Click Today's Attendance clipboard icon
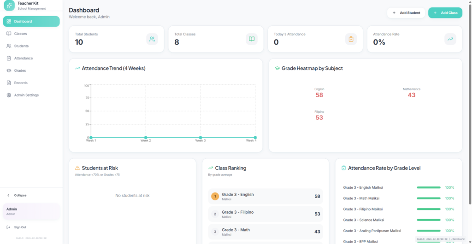 pyautogui.click(x=351, y=39)
